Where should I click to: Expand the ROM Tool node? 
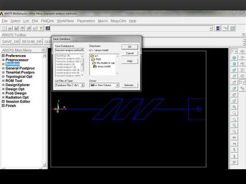[3, 80]
